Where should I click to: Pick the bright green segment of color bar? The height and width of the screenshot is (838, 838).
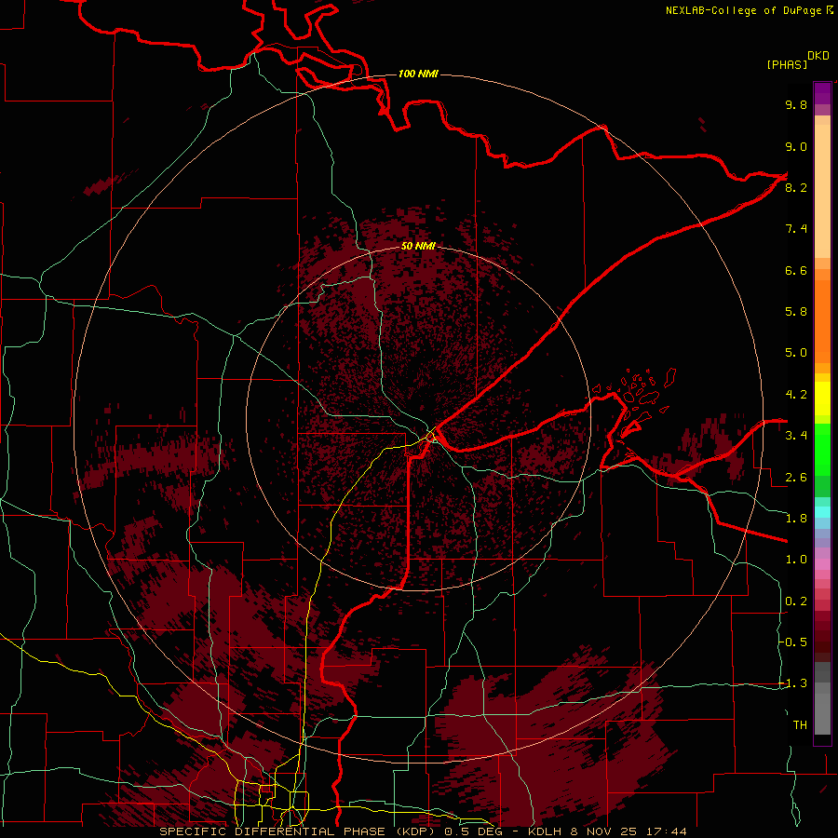(x=822, y=451)
